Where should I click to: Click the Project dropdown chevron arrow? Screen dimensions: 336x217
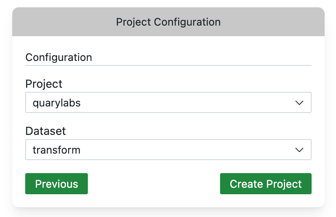coord(299,103)
